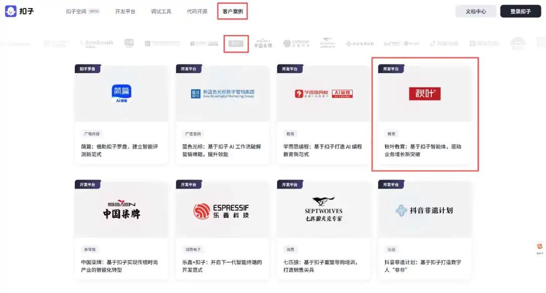The image size is (546, 293).
Task: Click the 抖音非遗计划 card logo
Action: [x=424, y=210]
